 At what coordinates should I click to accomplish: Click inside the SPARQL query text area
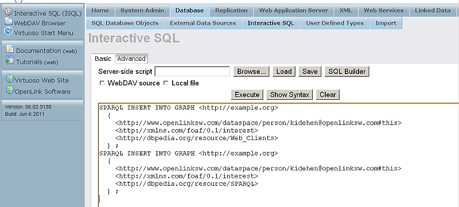278,155
